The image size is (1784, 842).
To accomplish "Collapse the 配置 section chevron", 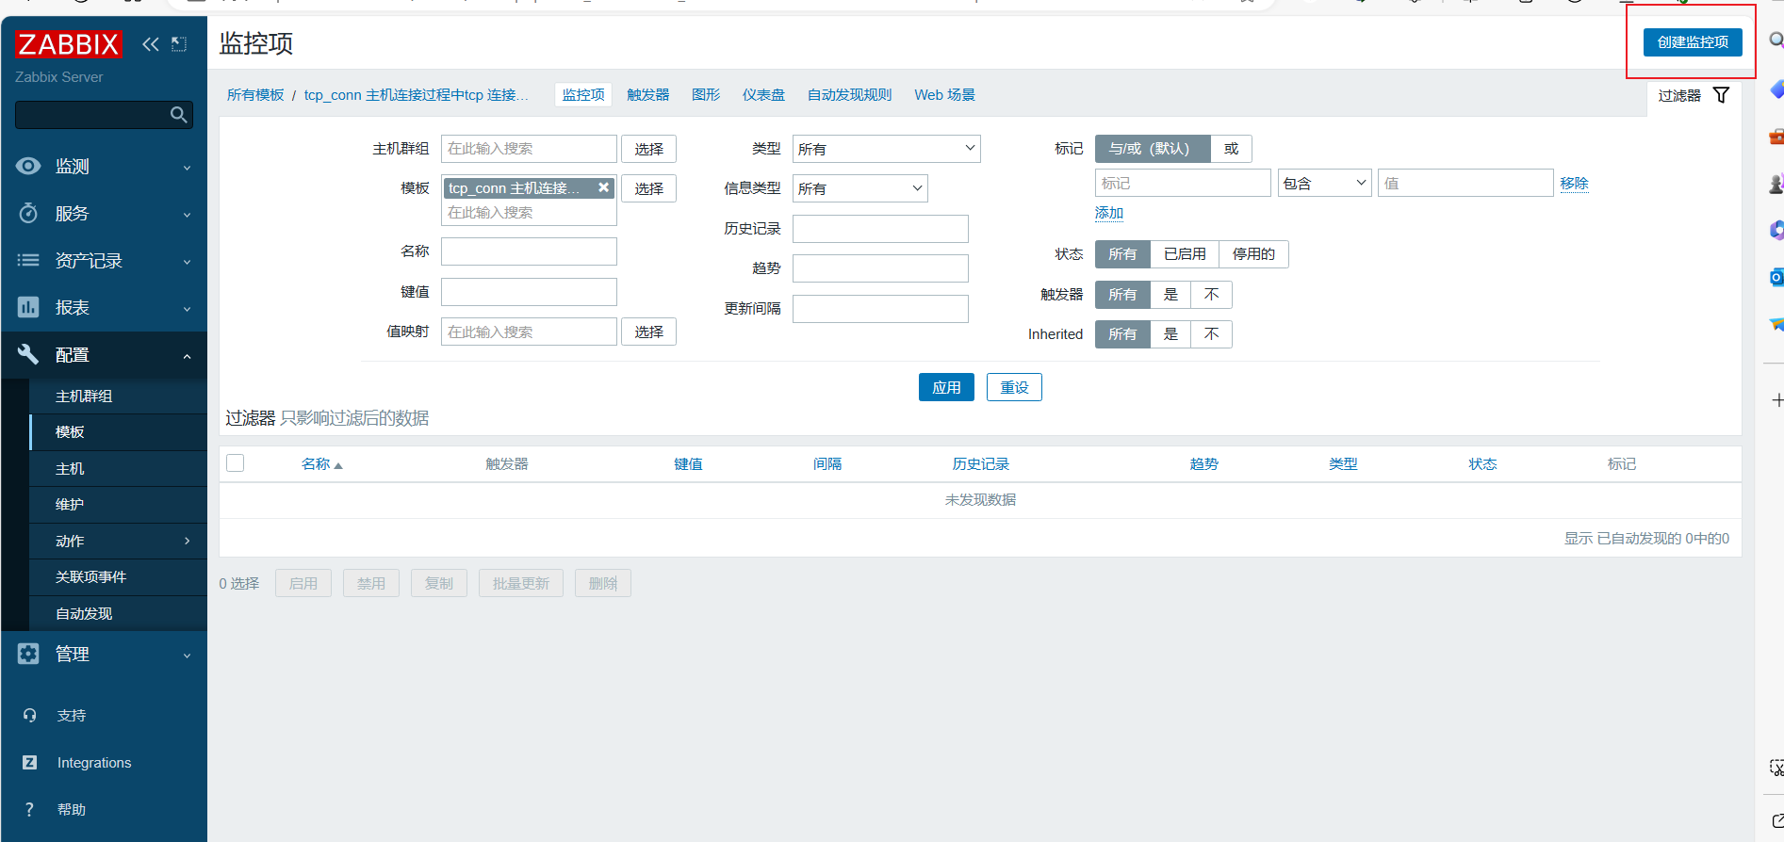I will [x=187, y=356].
